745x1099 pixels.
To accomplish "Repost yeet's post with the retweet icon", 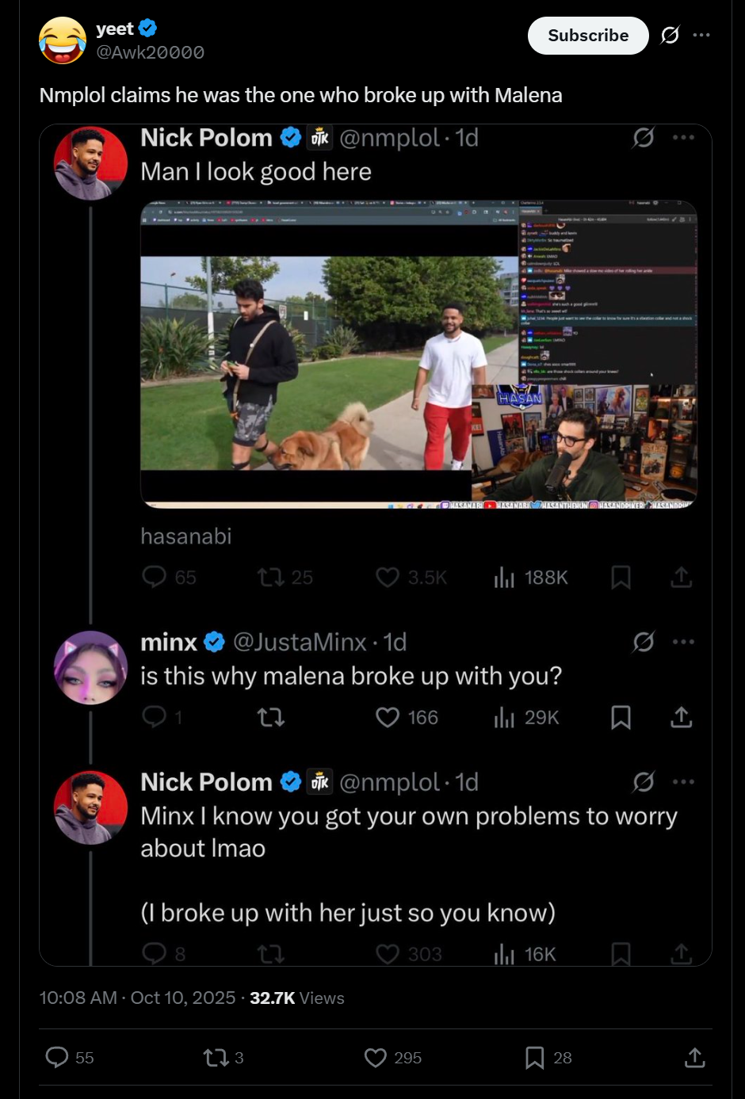I will 214,1057.
